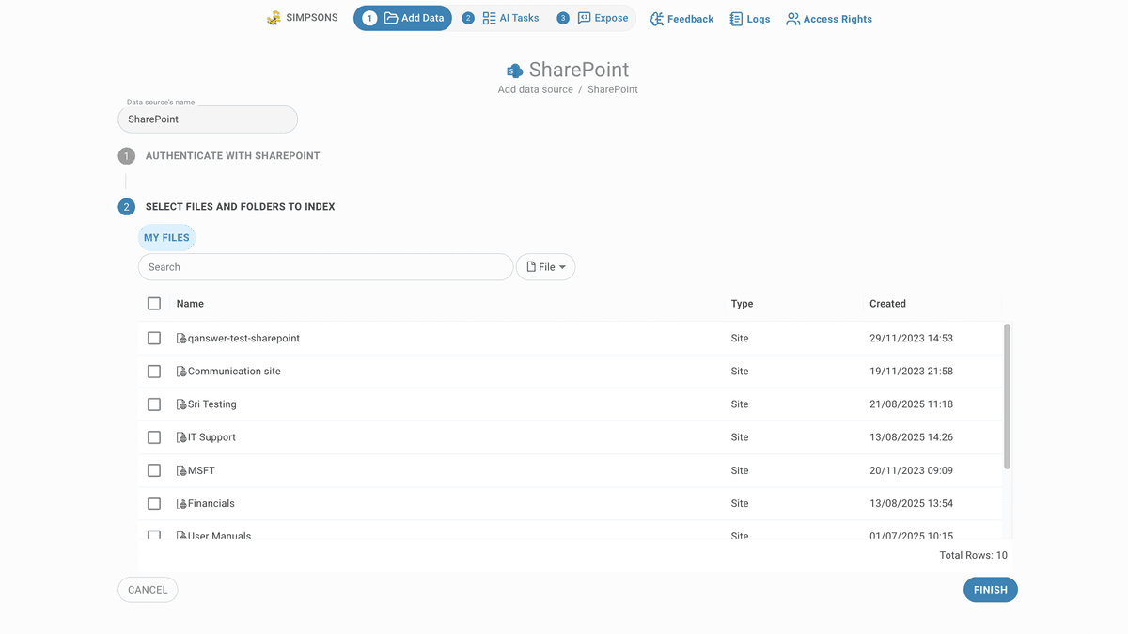The width and height of the screenshot is (1128, 634).
Task: Click the Data source's name field
Action: click(208, 119)
